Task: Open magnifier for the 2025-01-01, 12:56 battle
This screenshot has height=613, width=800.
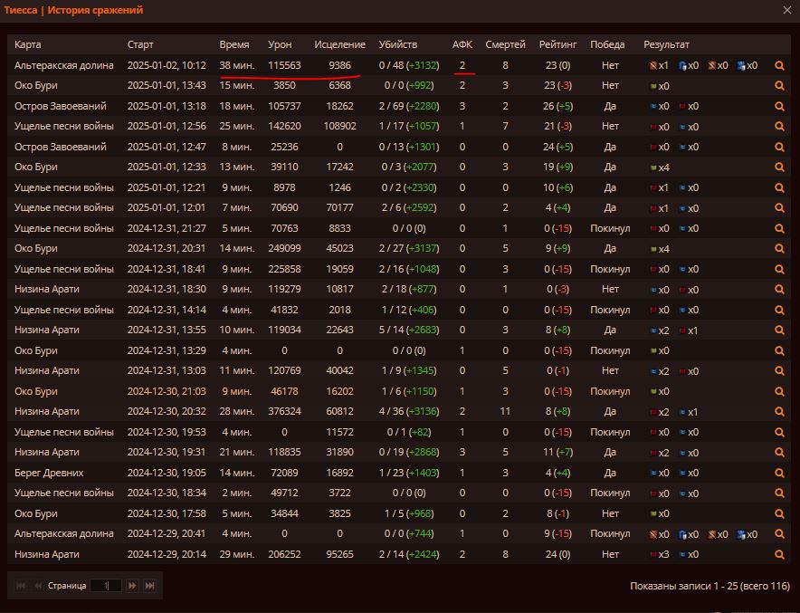Action: pyautogui.click(x=779, y=127)
